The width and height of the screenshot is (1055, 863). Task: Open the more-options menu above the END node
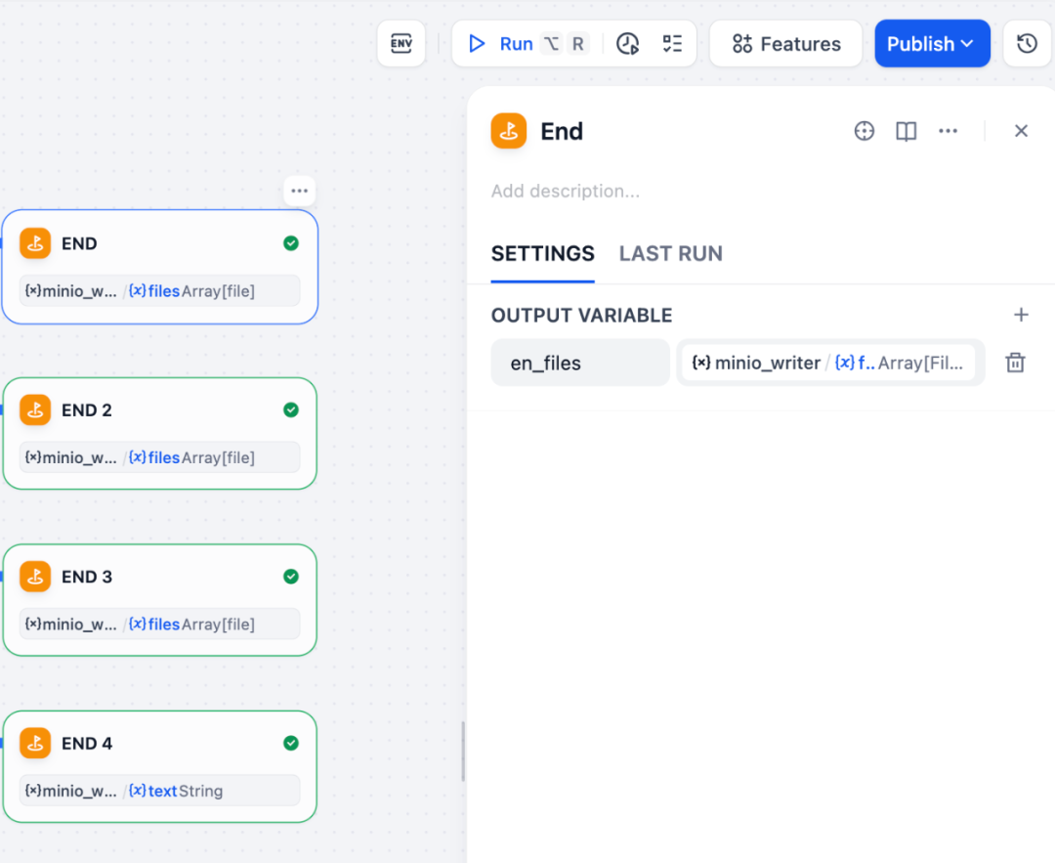tap(299, 191)
